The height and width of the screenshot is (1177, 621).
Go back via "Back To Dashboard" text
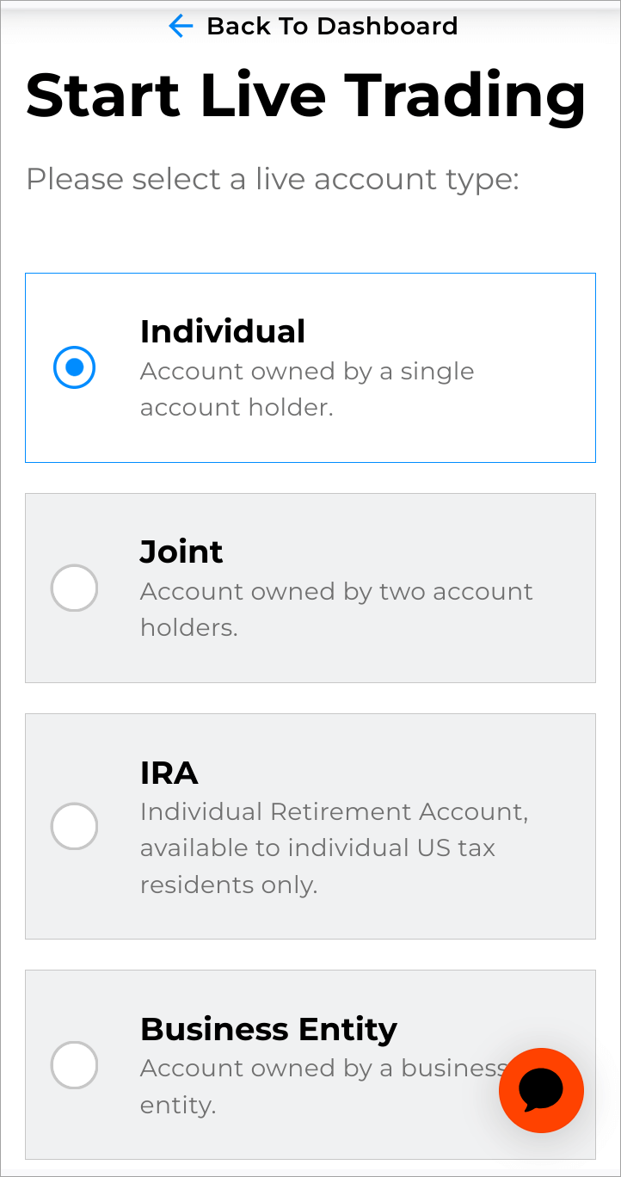click(x=332, y=27)
